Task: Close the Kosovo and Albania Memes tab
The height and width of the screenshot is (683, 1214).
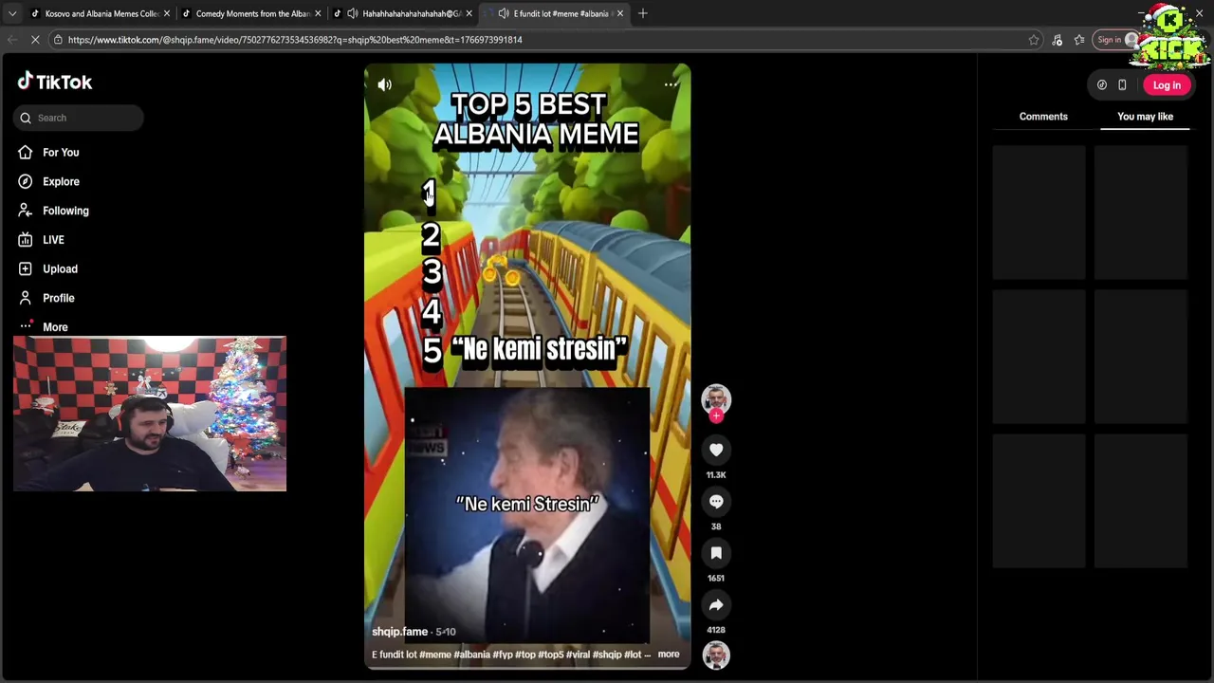Action: pyautogui.click(x=167, y=13)
